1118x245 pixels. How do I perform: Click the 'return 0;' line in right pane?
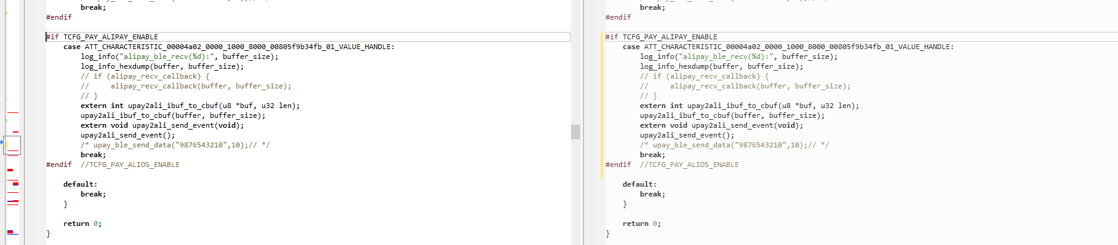(642, 224)
